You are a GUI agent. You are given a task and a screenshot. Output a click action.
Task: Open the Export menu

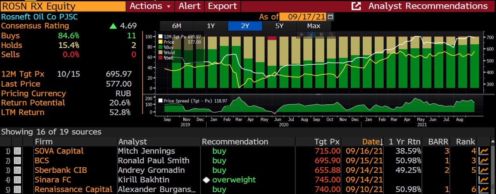point(222,6)
